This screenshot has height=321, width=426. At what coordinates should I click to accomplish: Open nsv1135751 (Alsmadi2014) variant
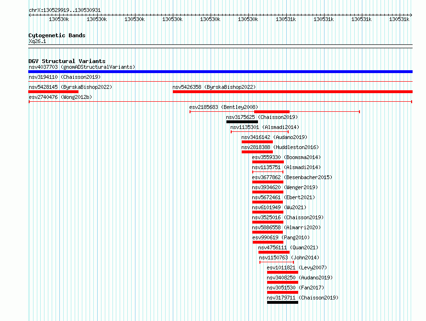pyautogui.click(x=286, y=167)
